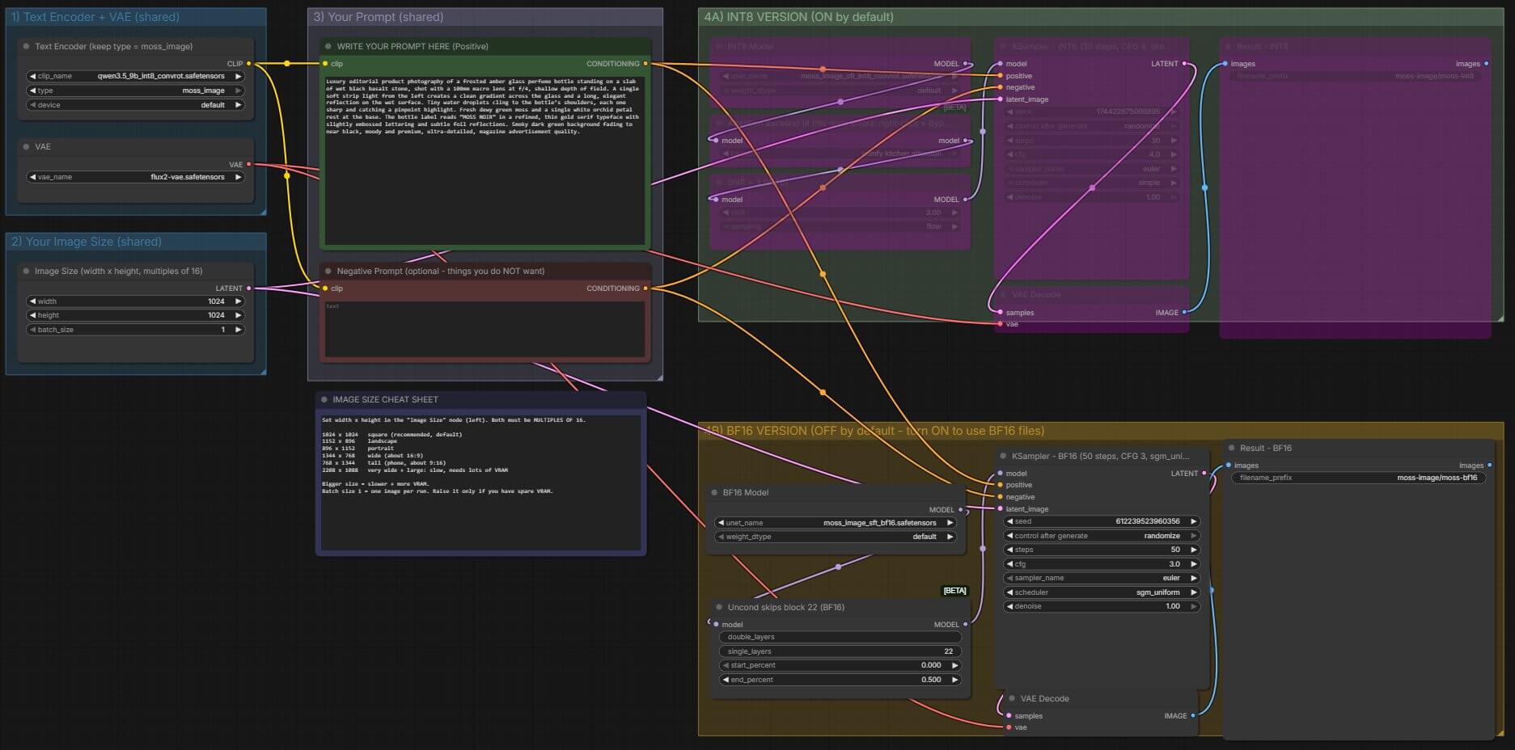Click the filename_prefix field in Result - BF16
1515x750 pixels.
tap(1358, 478)
